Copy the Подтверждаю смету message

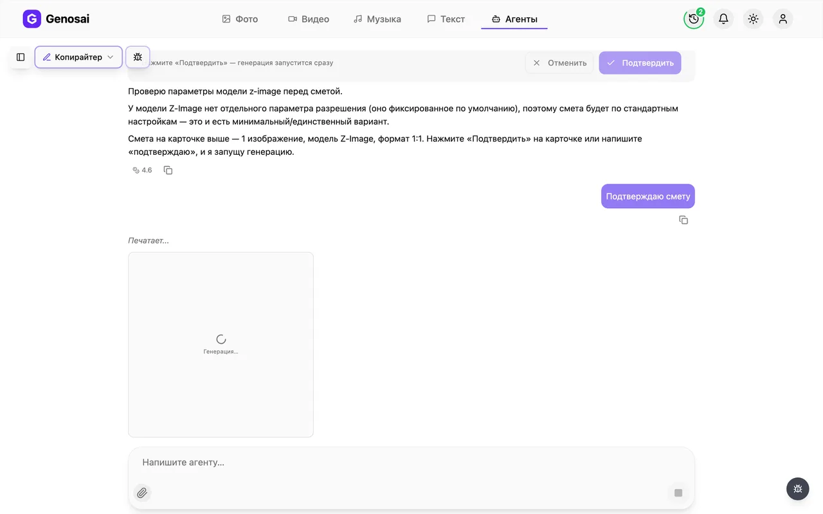[x=683, y=220]
